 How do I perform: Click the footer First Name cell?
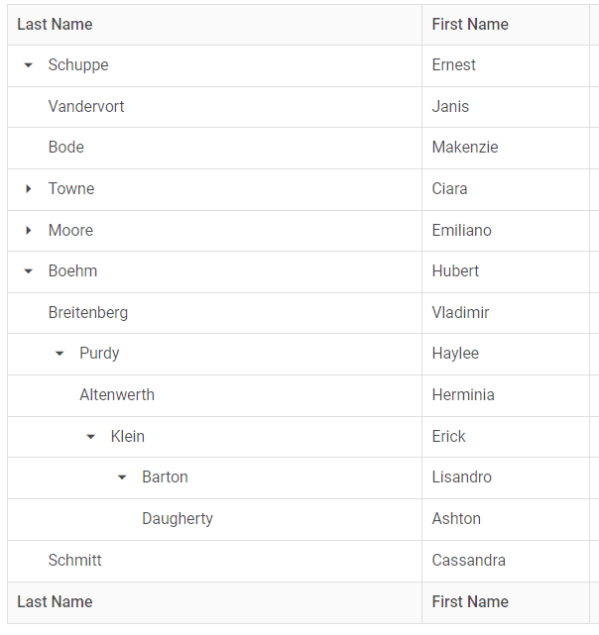[470, 601]
